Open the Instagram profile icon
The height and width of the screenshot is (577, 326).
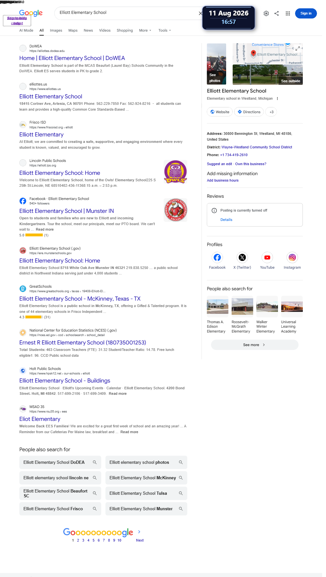coord(292,257)
